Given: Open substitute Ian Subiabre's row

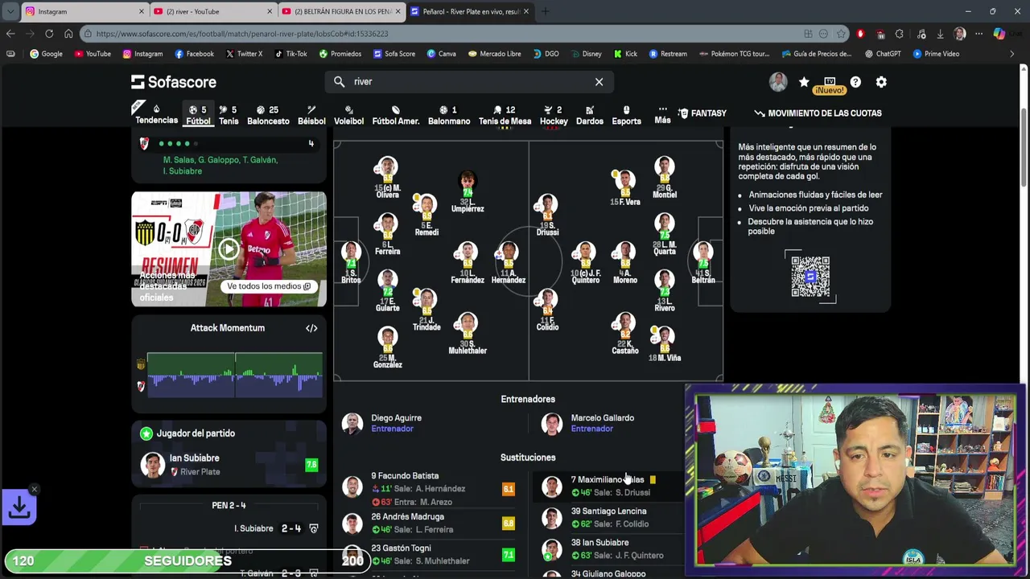Looking at the screenshot, I should pyautogui.click(x=608, y=548).
